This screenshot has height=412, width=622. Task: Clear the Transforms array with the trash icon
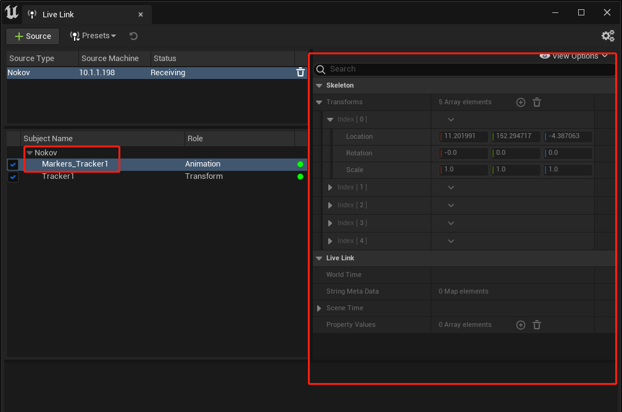pos(537,102)
